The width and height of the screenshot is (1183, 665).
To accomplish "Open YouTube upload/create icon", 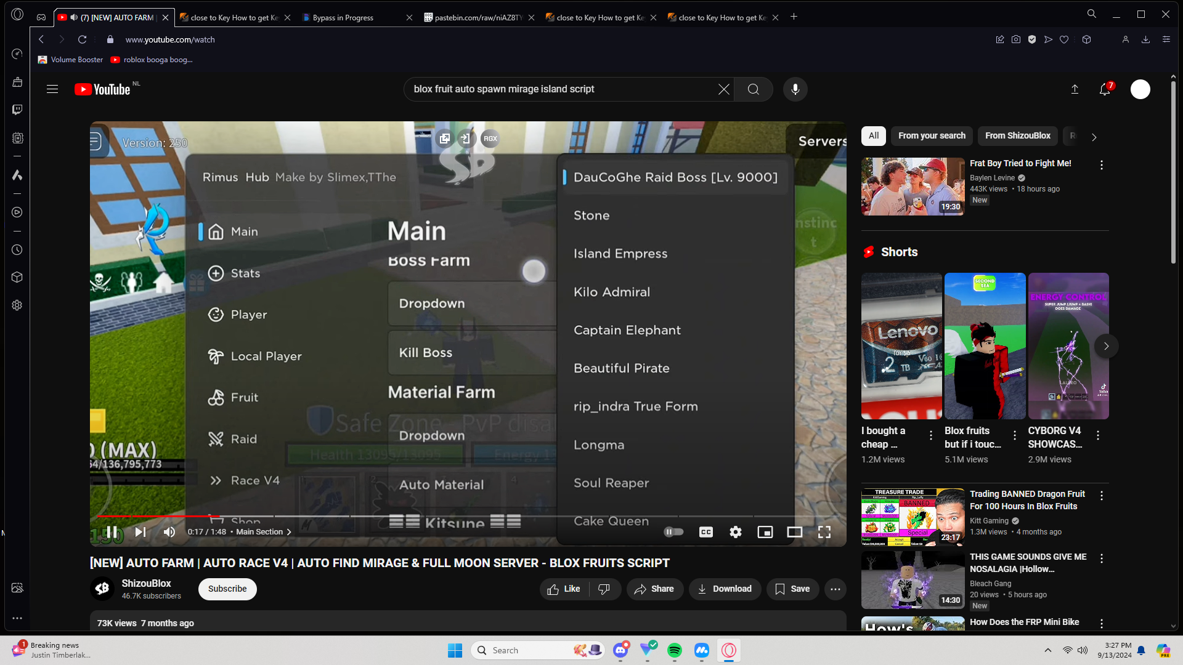I will pyautogui.click(x=1075, y=89).
